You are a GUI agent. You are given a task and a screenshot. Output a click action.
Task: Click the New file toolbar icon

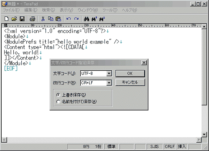point(6,18)
